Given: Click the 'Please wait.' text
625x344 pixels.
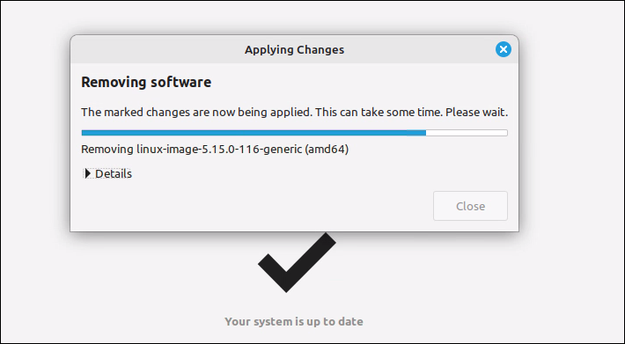Looking at the screenshot, I should tap(477, 113).
